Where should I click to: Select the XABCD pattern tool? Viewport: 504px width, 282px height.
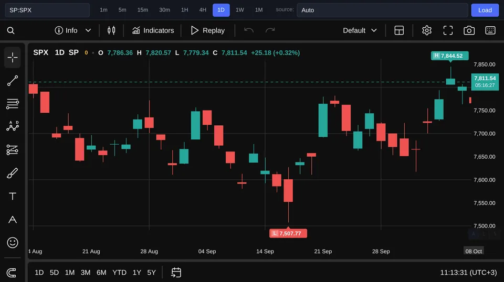click(13, 126)
